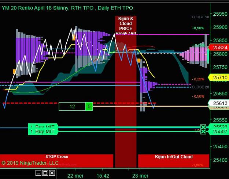Click the green 5 position box
The width and height of the screenshot is (229, 179).
tap(89, 106)
